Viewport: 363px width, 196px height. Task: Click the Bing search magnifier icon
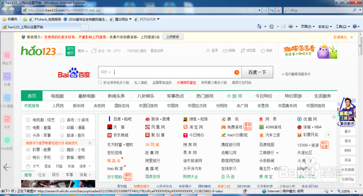[x=354, y=10]
